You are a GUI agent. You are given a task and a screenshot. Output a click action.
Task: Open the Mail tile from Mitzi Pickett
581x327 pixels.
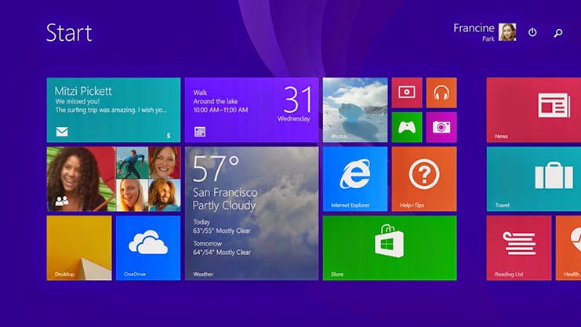(x=114, y=110)
